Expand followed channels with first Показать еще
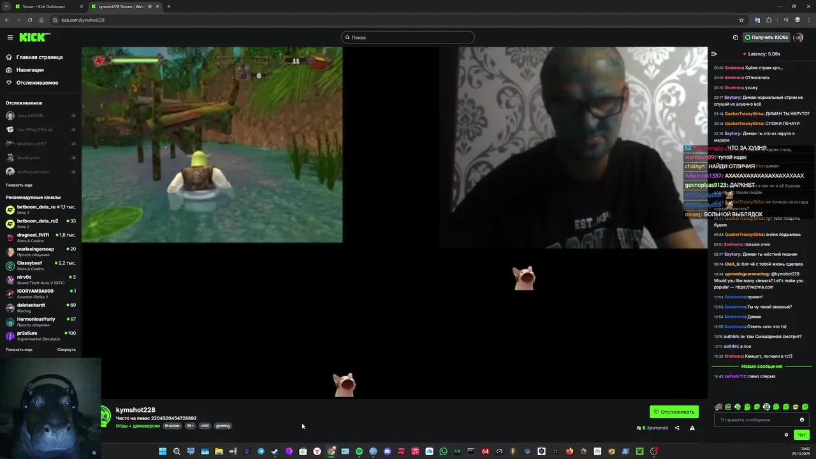The image size is (816, 459). [19, 185]
